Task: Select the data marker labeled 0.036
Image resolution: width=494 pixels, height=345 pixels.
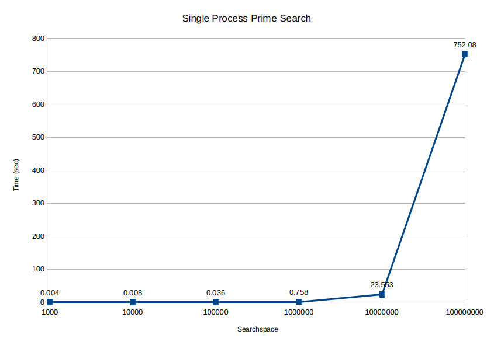Action: (x=216, y=302)
